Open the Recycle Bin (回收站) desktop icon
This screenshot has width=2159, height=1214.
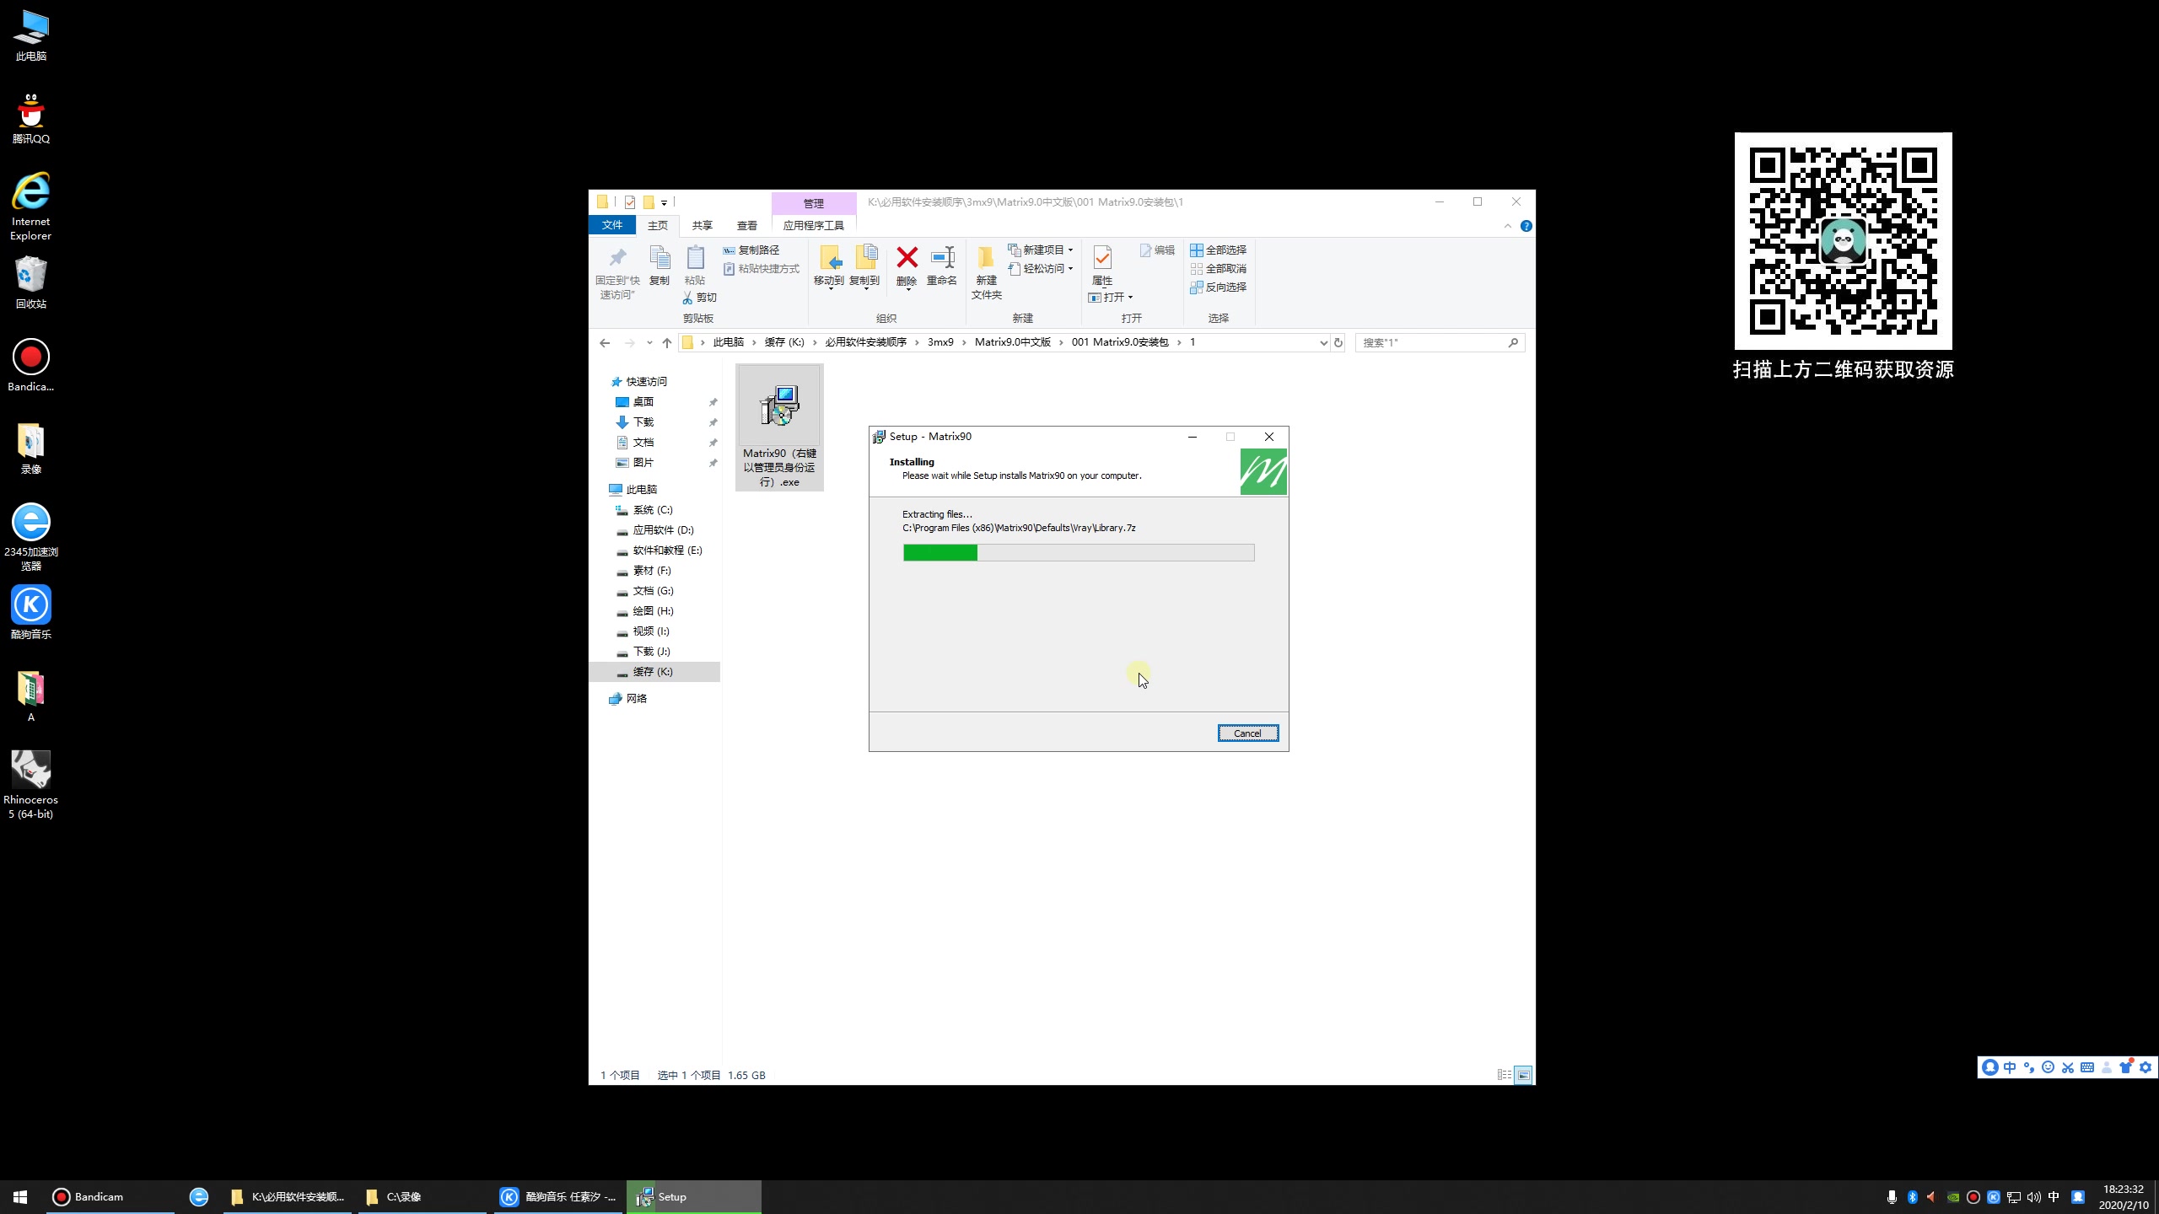[x=31, y=282]
